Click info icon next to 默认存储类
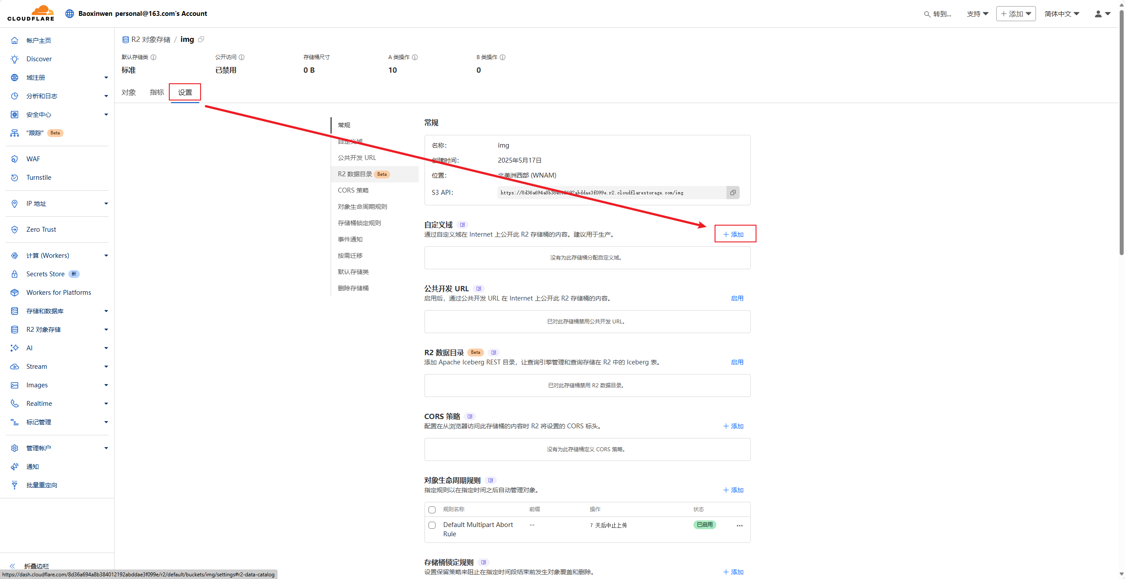The height and width of the screenshot is (579, 1125). point(153,57)
